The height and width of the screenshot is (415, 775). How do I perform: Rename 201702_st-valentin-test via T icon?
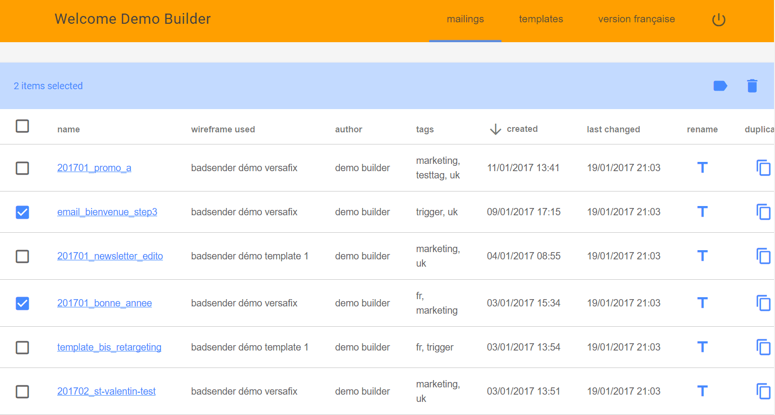click(x=702, y=391)
